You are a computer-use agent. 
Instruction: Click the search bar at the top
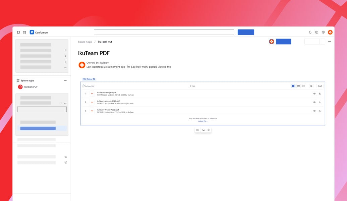pyautogui.click(x=164, y=32)
